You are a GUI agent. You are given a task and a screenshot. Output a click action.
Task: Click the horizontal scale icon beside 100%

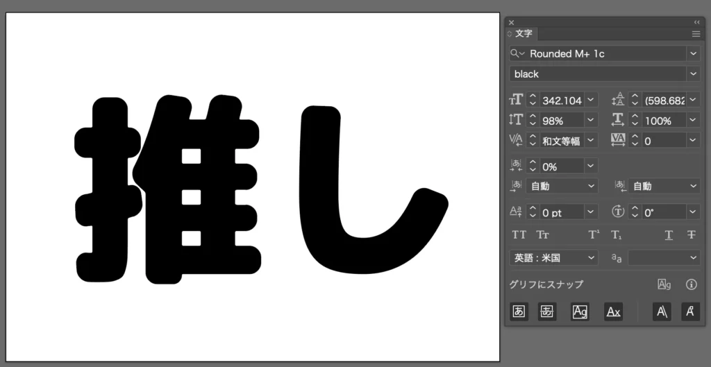click(618, 120)
